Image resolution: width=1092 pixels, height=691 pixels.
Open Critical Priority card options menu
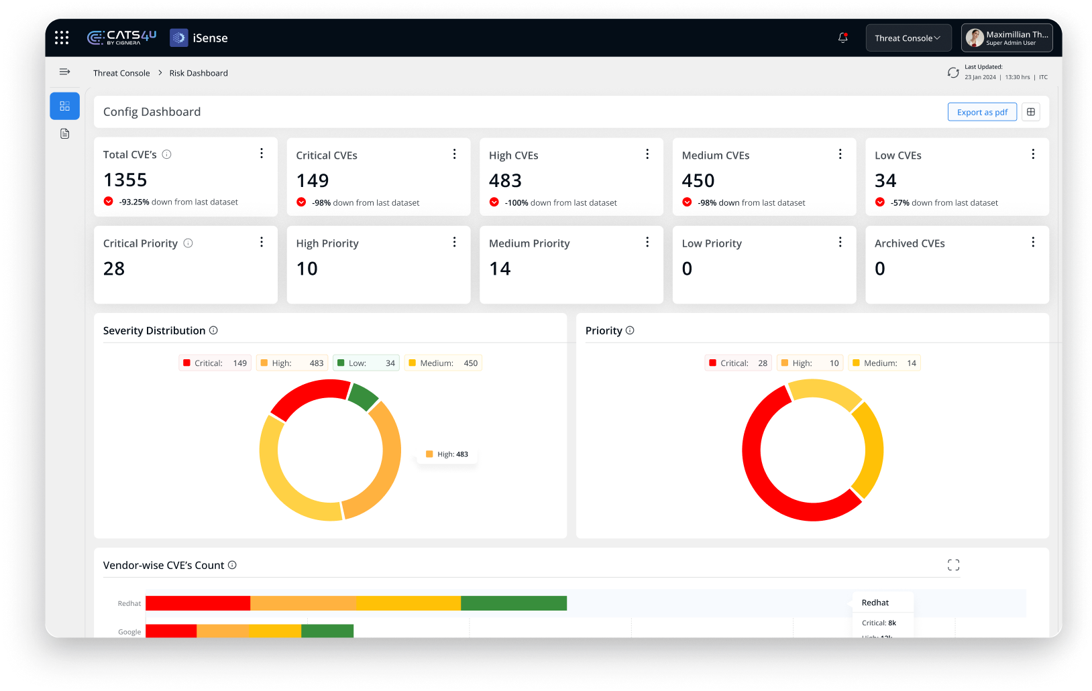tap(262, 242)
